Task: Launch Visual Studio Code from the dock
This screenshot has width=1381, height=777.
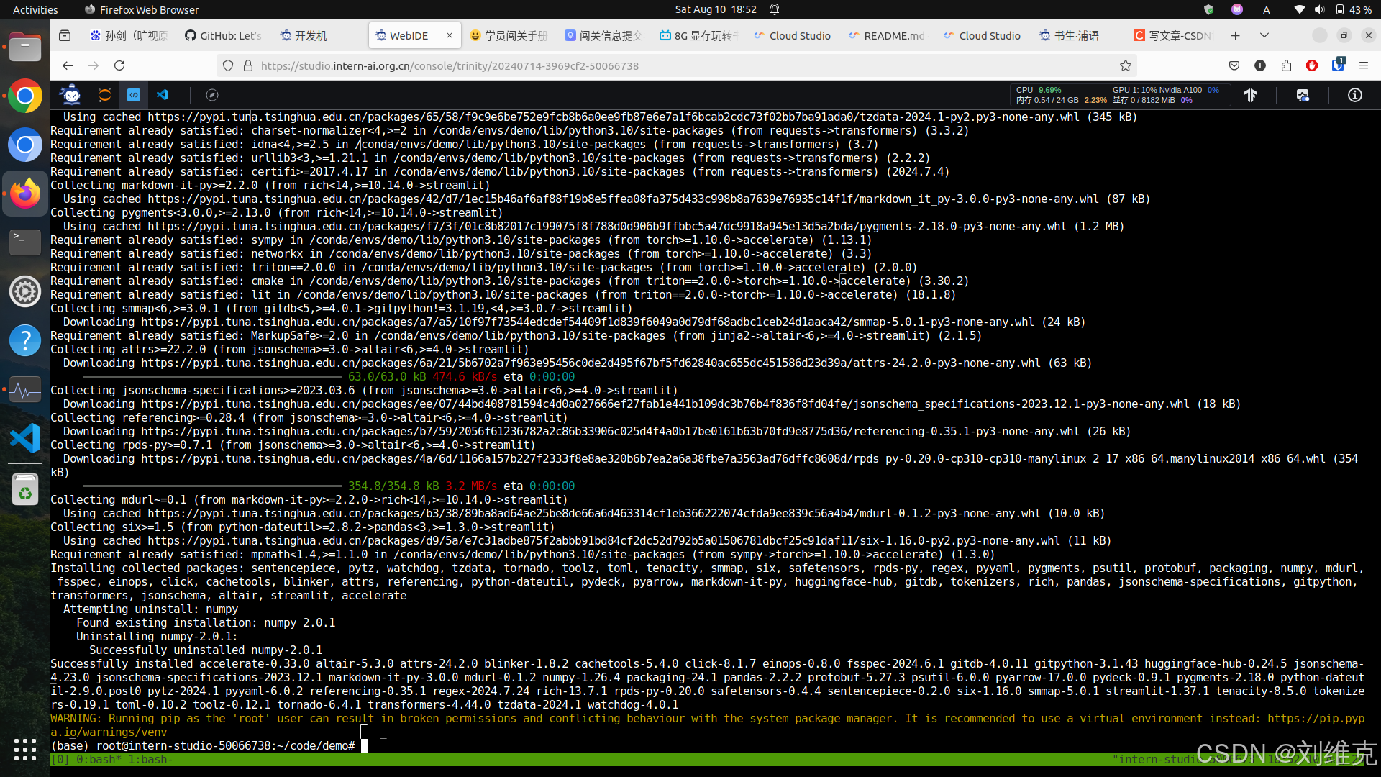Action: [25, 438]
